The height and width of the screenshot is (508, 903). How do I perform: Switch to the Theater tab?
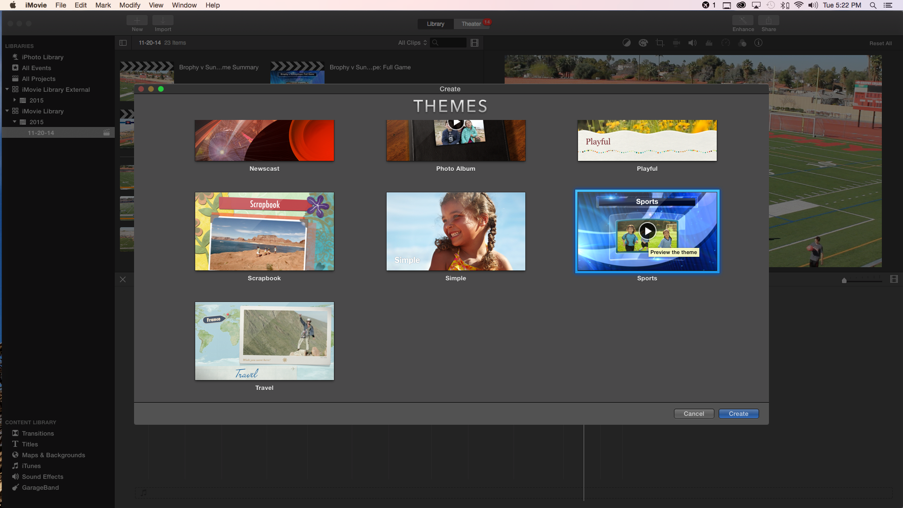pos(471,24)
